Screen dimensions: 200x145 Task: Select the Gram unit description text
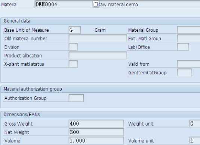(100, 30)
